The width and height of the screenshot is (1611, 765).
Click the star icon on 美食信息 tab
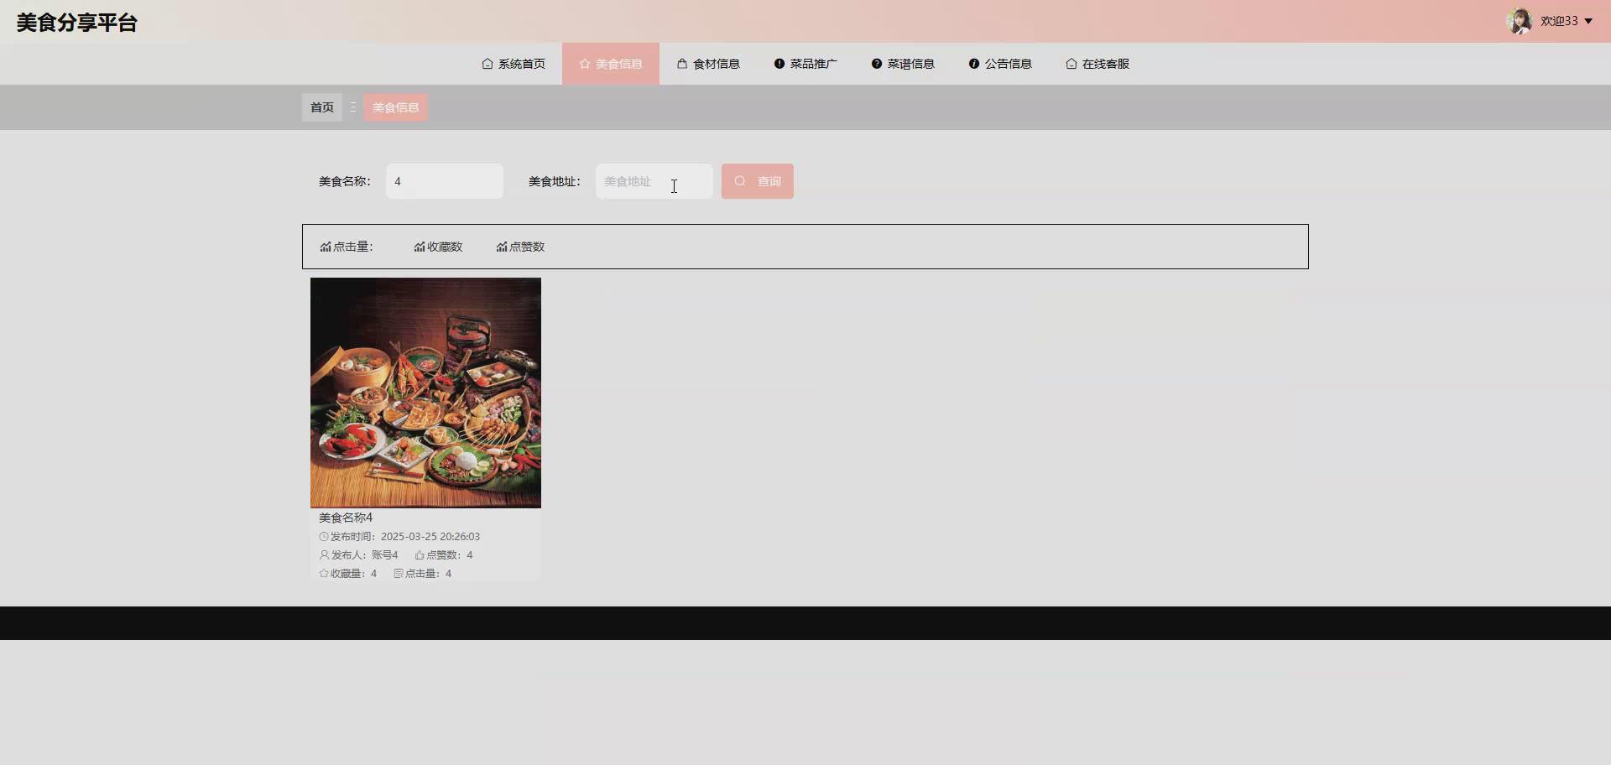(x=584, y=64)
